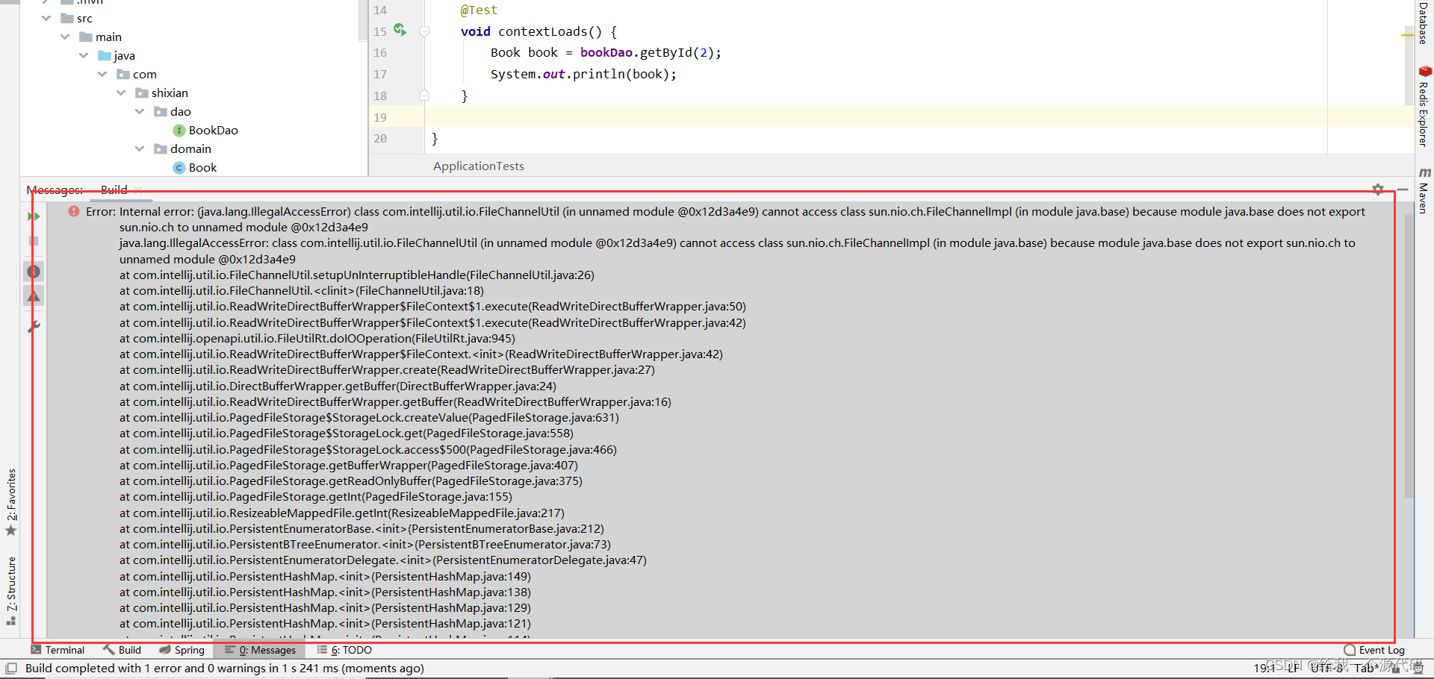Screen dimensions: 1434x679
Task: Open the Spring tool window
Action: (181, 650)
